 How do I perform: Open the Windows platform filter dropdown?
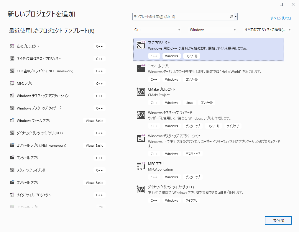click(213, 30)
